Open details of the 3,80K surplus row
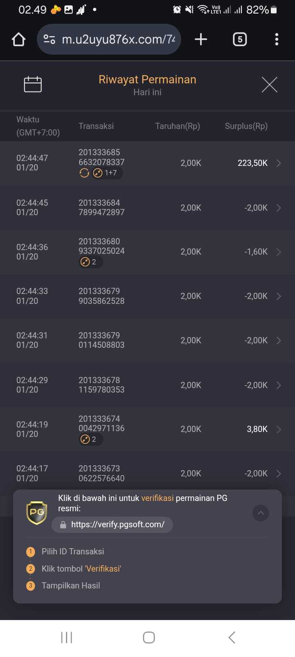Viewport: 295px width, 657px height. [x=279, y=429]
